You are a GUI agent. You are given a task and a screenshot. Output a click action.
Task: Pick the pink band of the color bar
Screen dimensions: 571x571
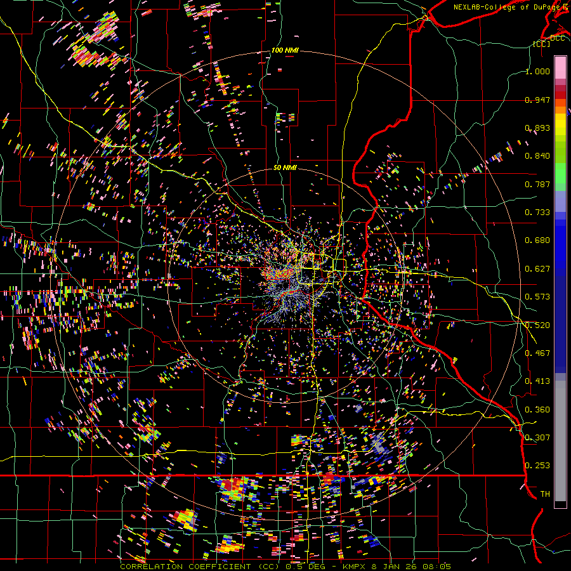coord(560,68)
